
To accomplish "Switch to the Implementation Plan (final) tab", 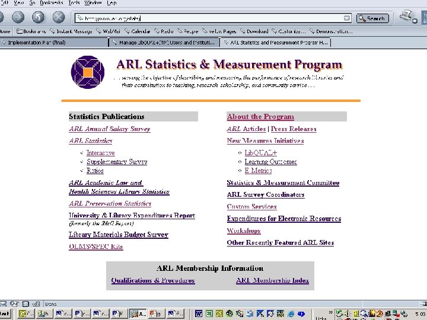I will 54,43.
